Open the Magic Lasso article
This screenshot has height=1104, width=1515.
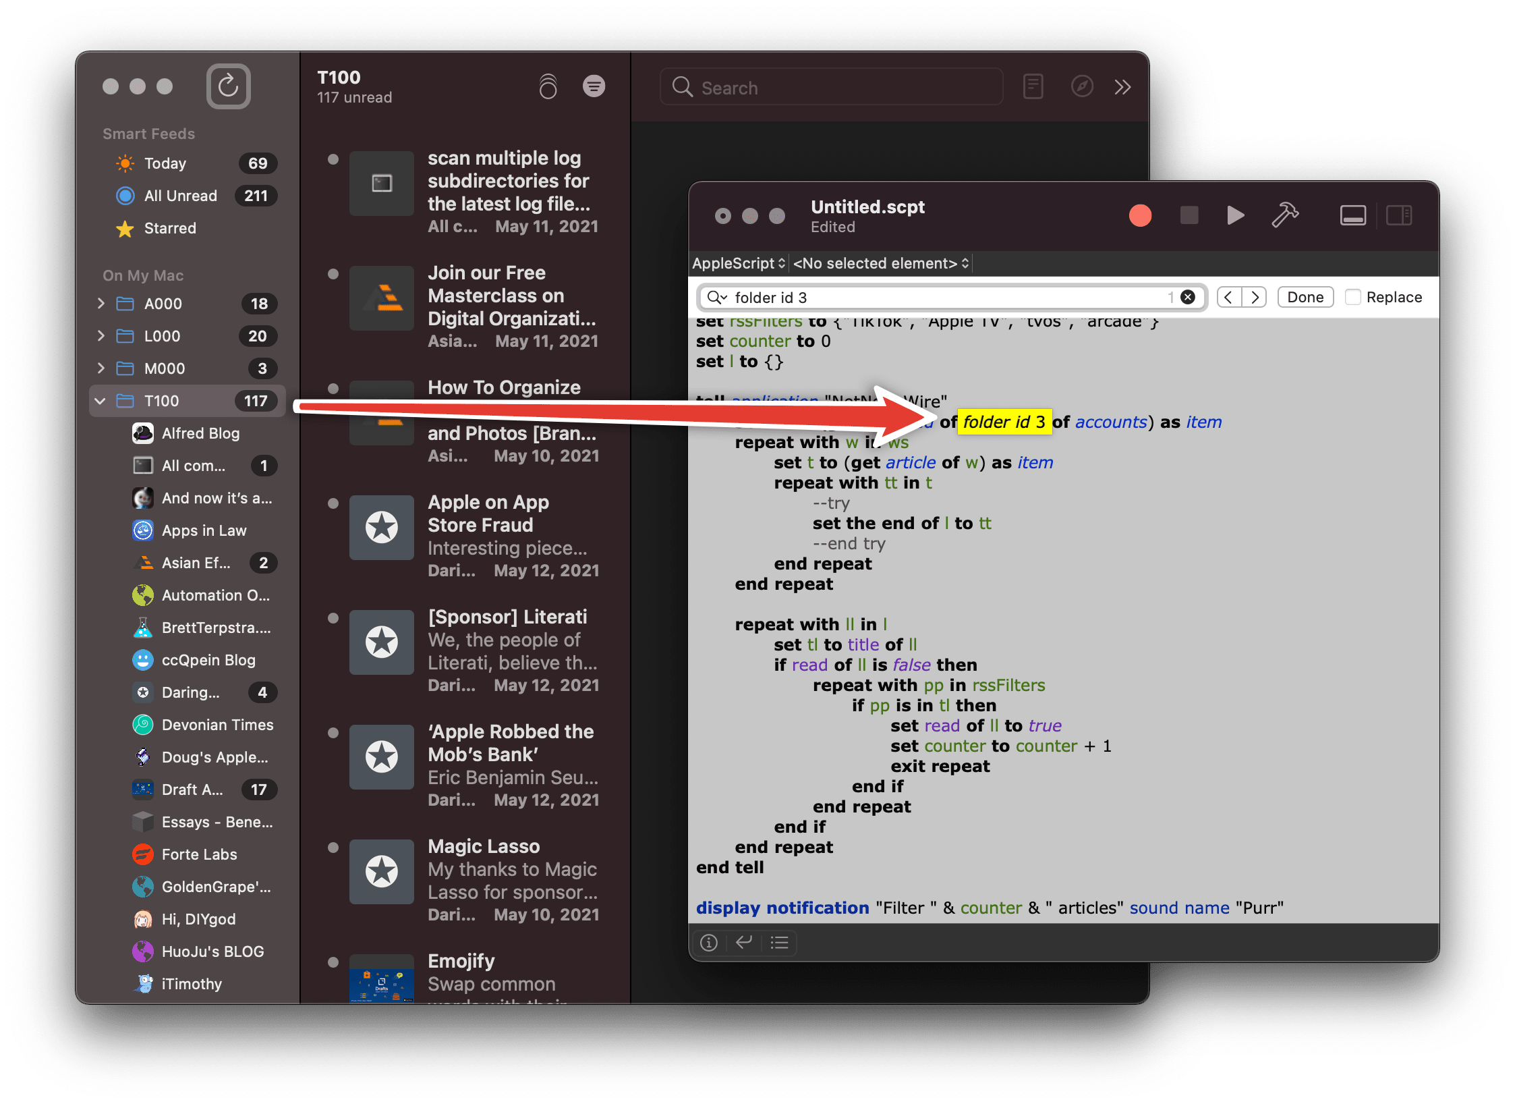[465, 880]
